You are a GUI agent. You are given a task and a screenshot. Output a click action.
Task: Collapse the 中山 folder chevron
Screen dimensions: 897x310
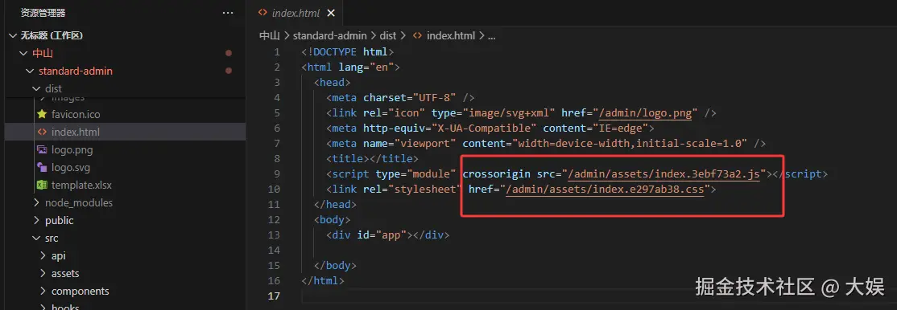click(x=23, y=54)
